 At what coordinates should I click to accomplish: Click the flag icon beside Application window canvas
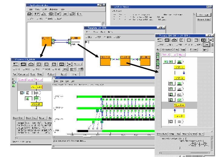pos(103,24)
